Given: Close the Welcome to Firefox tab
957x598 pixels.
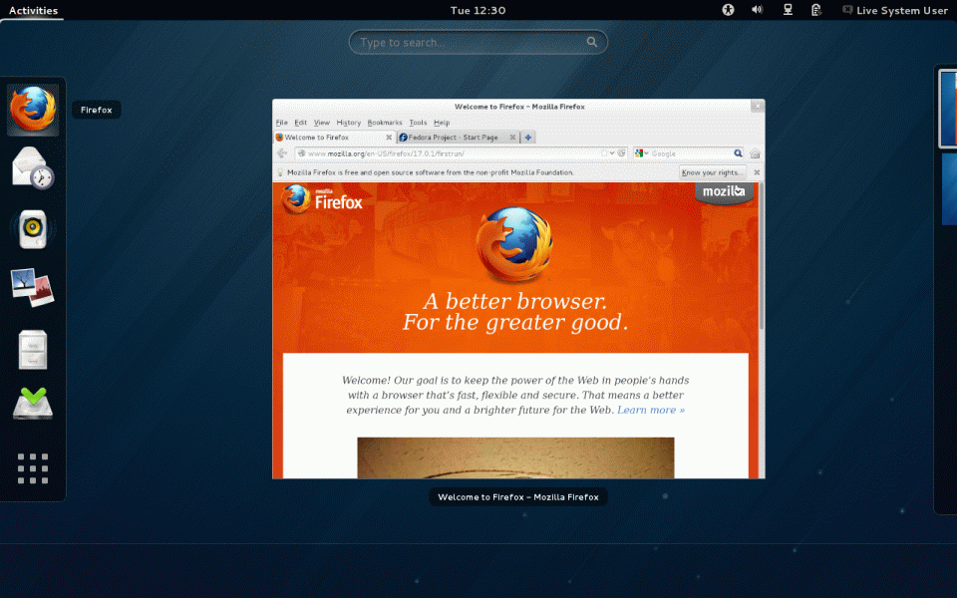Looking at the screenshot, I should click(x=389, y=138).
